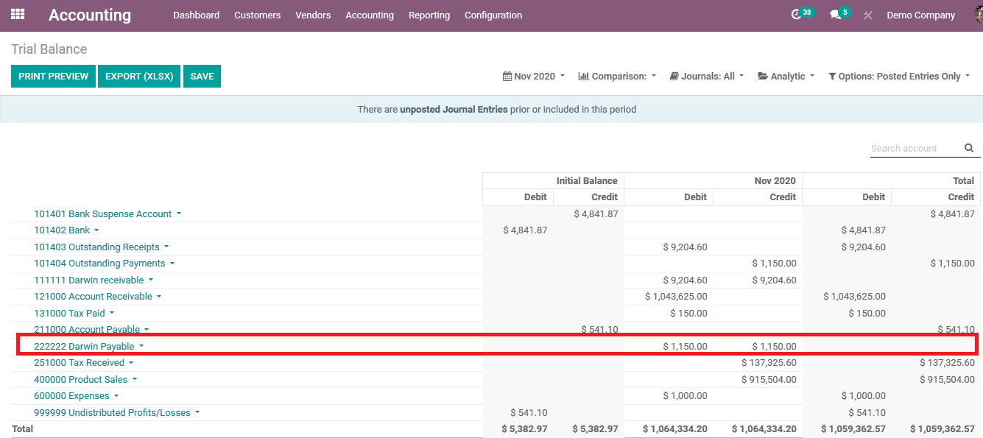
Task: Open the Vendors menu
Action: (x=313, y=15)
